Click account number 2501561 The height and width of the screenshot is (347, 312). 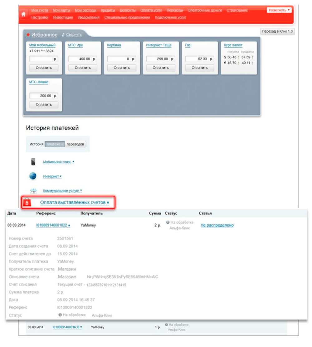coord(65,238)
